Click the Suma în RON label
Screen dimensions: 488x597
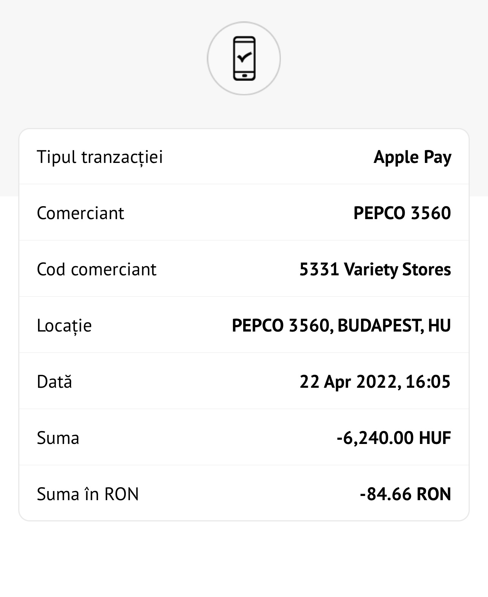(x=88, y=494)
